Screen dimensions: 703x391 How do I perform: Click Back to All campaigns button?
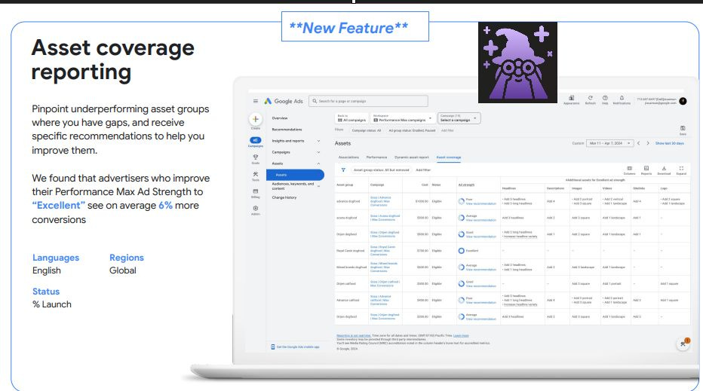(352, 118)
